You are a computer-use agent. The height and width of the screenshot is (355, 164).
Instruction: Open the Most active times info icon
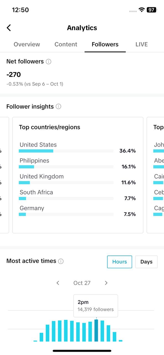(61, 261)
